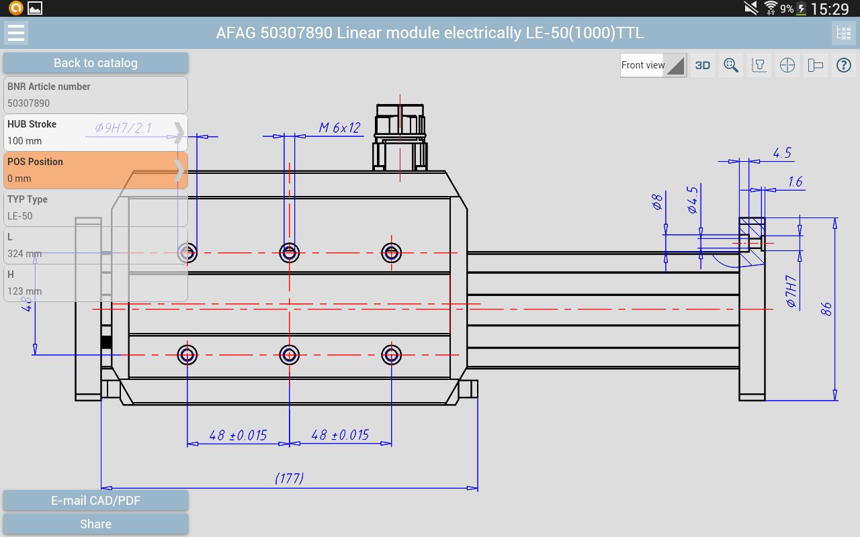Tap the 4.5 dimension at top right

point(782,153)
